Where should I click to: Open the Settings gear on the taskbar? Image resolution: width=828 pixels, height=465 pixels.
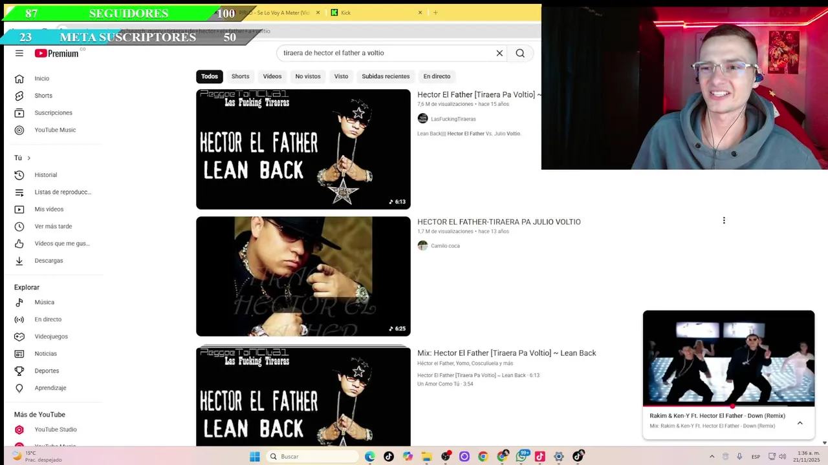559,457
